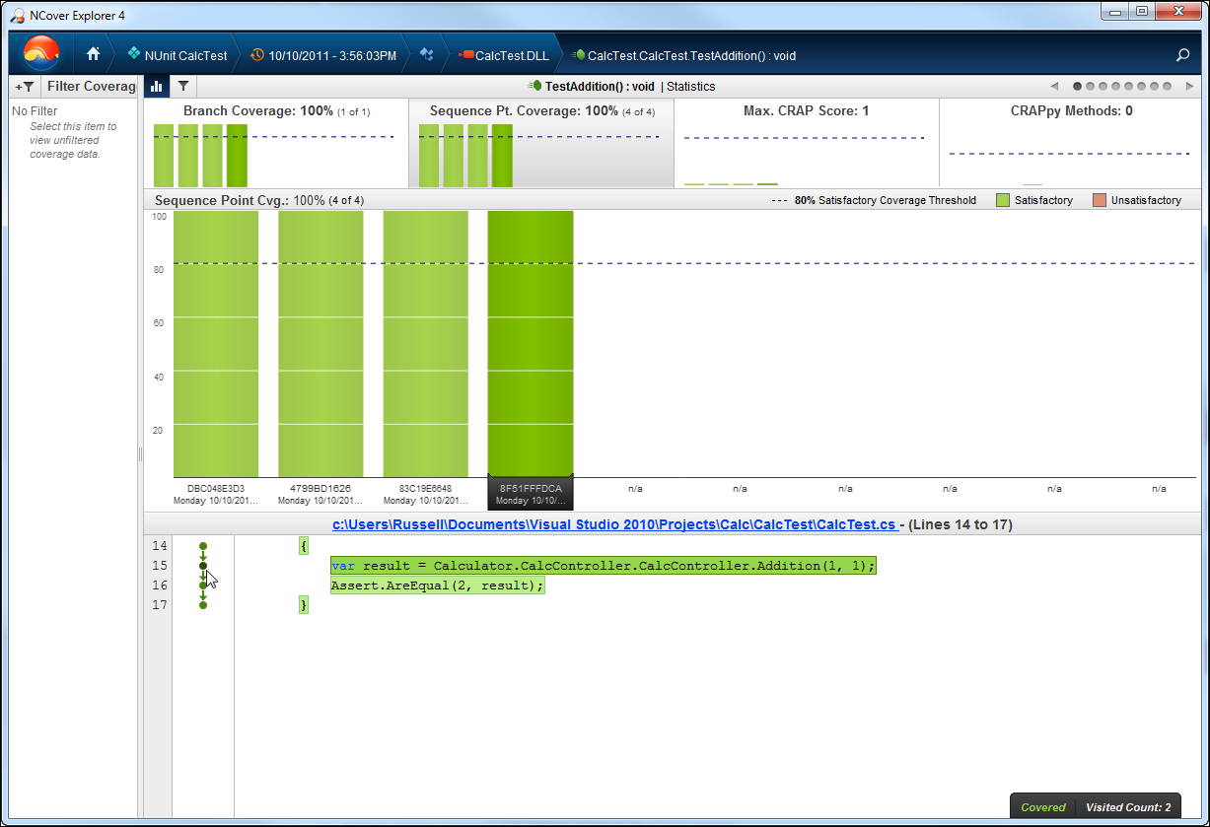Click the Satisfactory green legend swatch

click(x=1002, y=201)
